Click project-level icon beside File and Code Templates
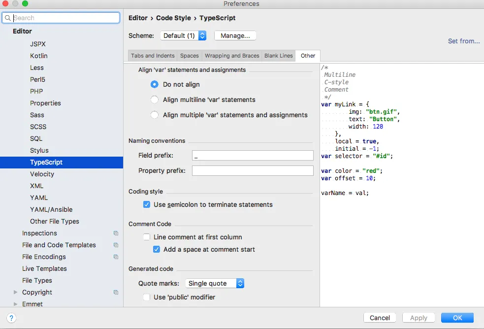This screenshot has height=329, width=484. [x=116, y=245]
